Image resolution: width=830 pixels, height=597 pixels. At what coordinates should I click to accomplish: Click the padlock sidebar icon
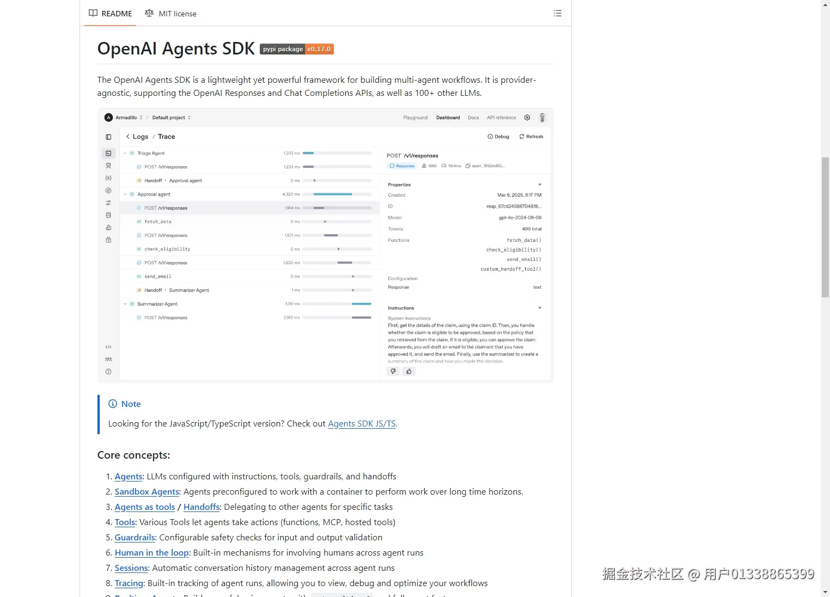[108, 240]
